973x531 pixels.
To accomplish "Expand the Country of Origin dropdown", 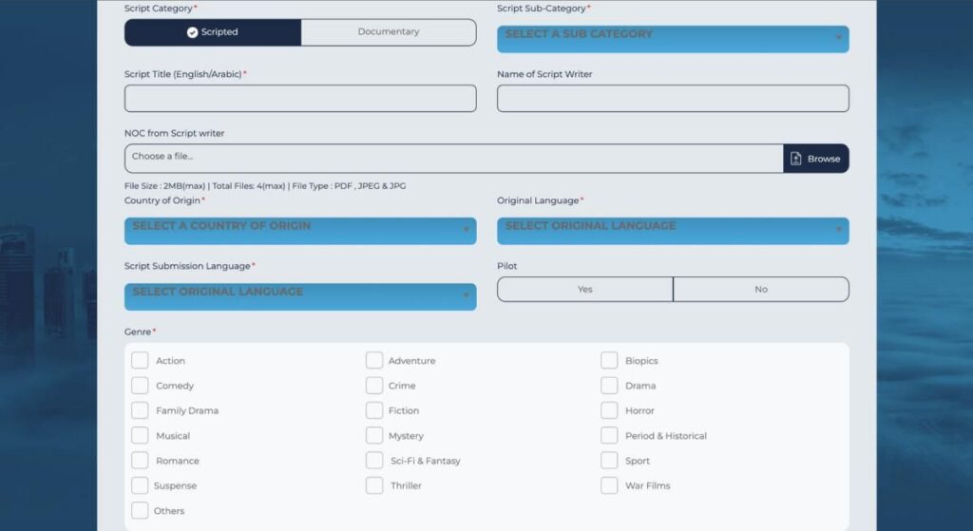I will [299, 231].
